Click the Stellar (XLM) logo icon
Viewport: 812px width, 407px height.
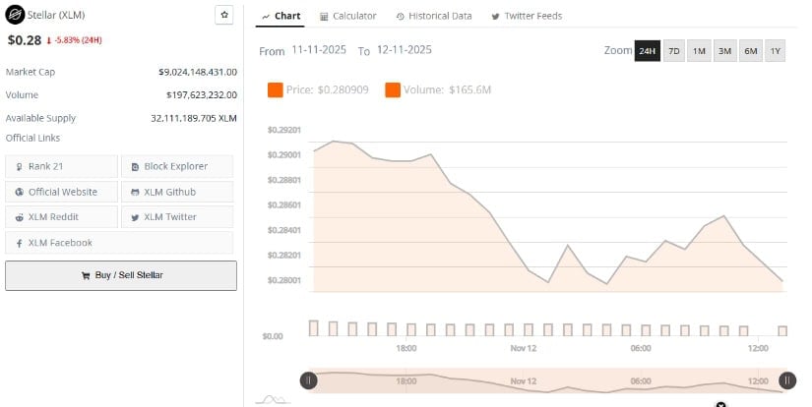coord(15,17)
